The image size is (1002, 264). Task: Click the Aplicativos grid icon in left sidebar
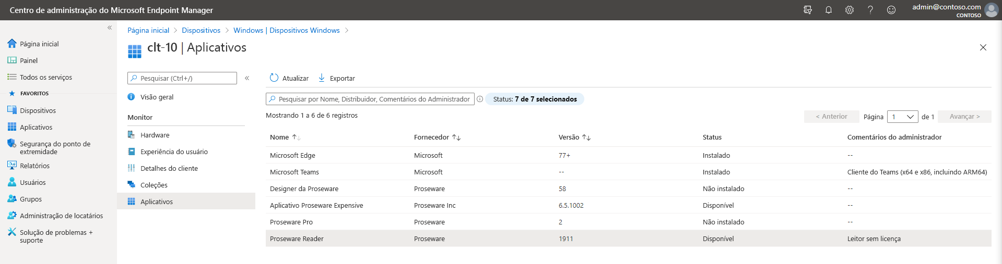[12, 127]
